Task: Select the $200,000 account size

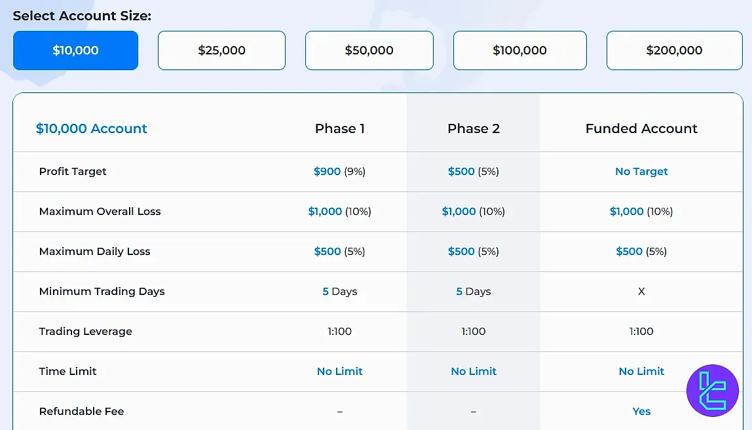Action: [x=674, y=50]
